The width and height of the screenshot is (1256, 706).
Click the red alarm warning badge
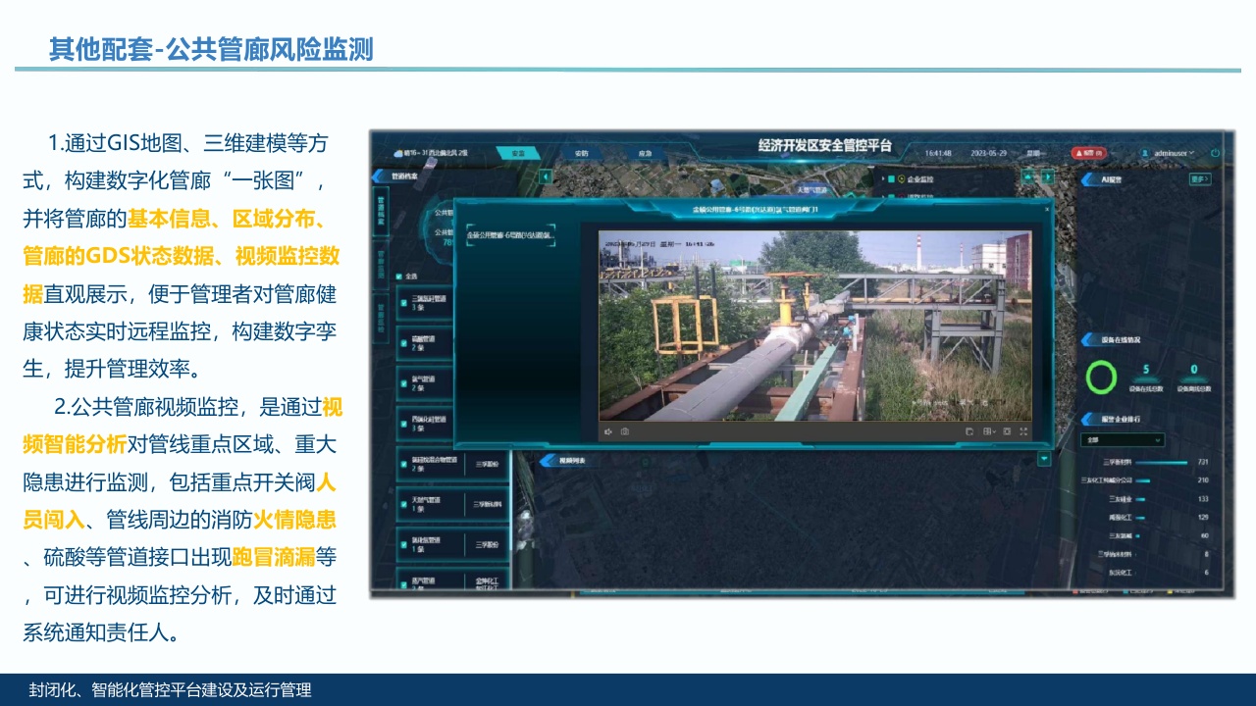[x=1086, y=153]
